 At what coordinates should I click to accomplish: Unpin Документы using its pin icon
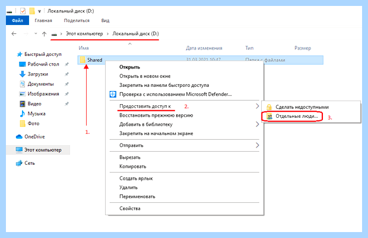click(66, 84)
